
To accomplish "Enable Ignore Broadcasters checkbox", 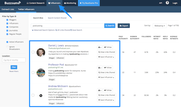I will click(7, 47).
